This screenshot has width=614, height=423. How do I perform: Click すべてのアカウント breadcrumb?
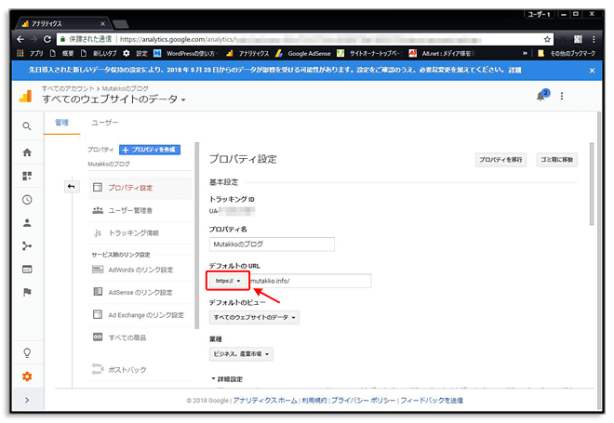click(x=68, y=88)
